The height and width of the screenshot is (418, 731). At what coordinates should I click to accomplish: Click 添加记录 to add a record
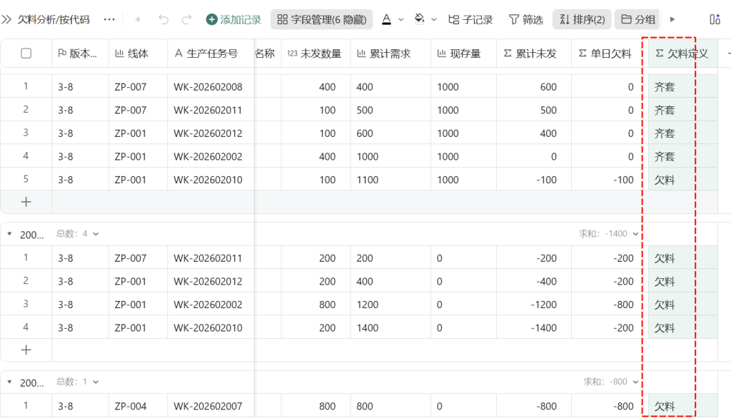[x=233, y=19]
